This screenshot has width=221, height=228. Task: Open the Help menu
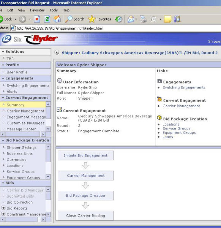pos(66,10)
